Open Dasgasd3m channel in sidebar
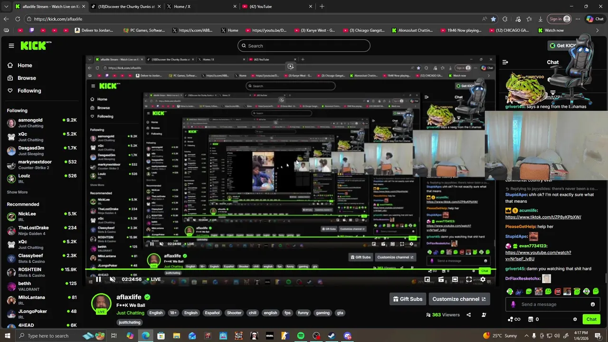 (42, 151)
